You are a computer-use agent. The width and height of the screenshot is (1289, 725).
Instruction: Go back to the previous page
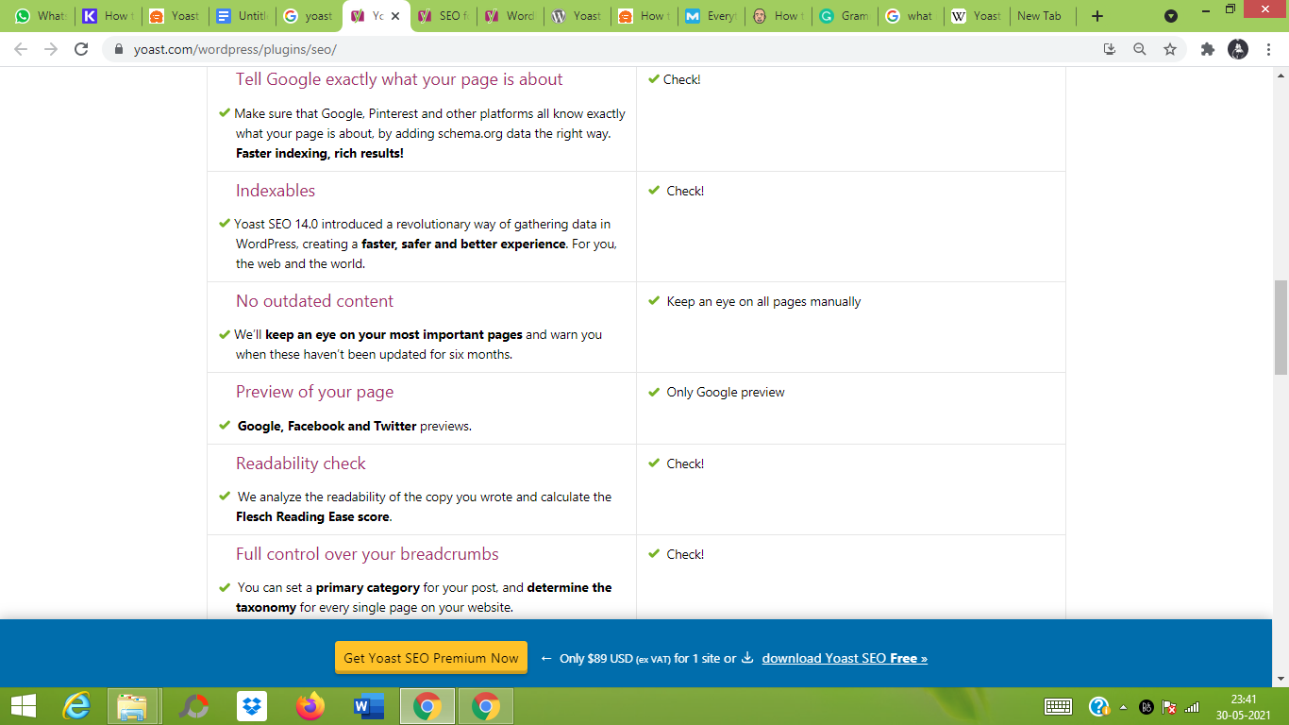click(21, 49)
